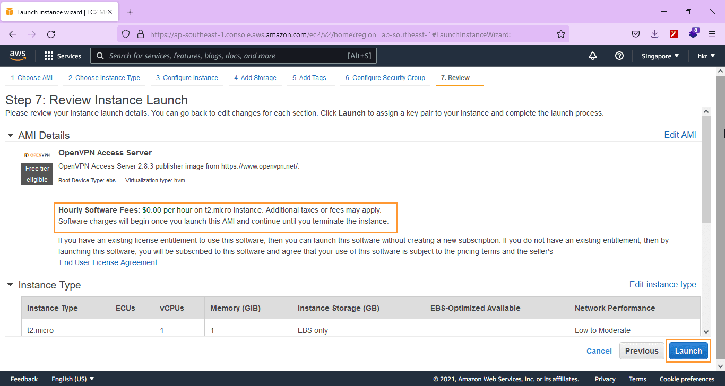Bookmark this page with star icon
Viewport: 725px width, 386px height.
pos(561,34)
